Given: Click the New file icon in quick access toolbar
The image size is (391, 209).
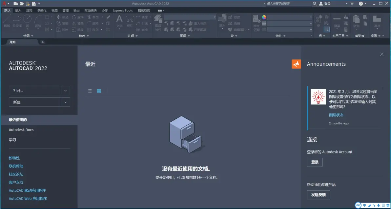Looking at the screenshot, I should click(x=15, y=4).
